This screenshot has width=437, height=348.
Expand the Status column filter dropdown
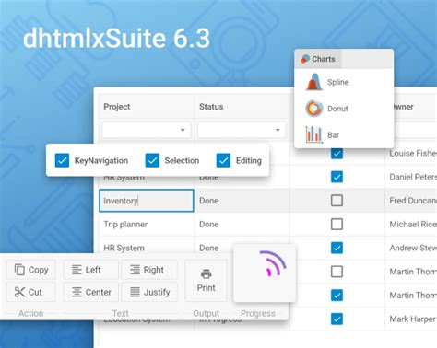pyautogui.click(x=242, y=130)
